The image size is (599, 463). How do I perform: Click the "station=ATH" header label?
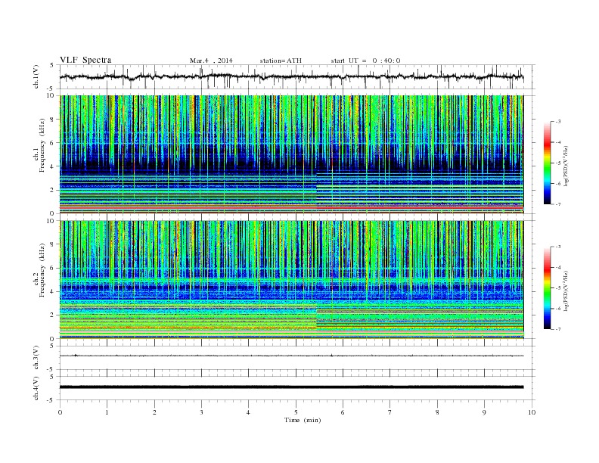pyautogui.click(x=281, y=61)
